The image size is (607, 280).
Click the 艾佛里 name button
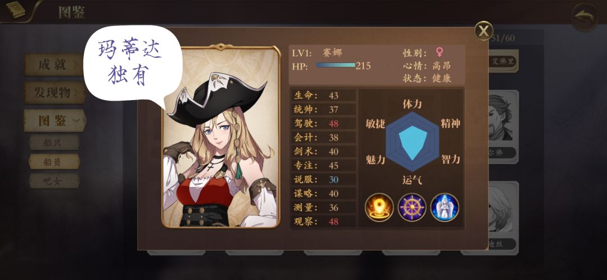point(503,62)
